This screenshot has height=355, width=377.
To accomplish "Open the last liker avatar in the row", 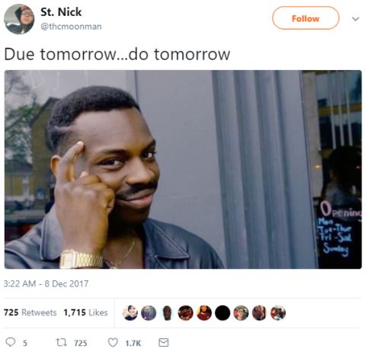I will coord(278,312).
